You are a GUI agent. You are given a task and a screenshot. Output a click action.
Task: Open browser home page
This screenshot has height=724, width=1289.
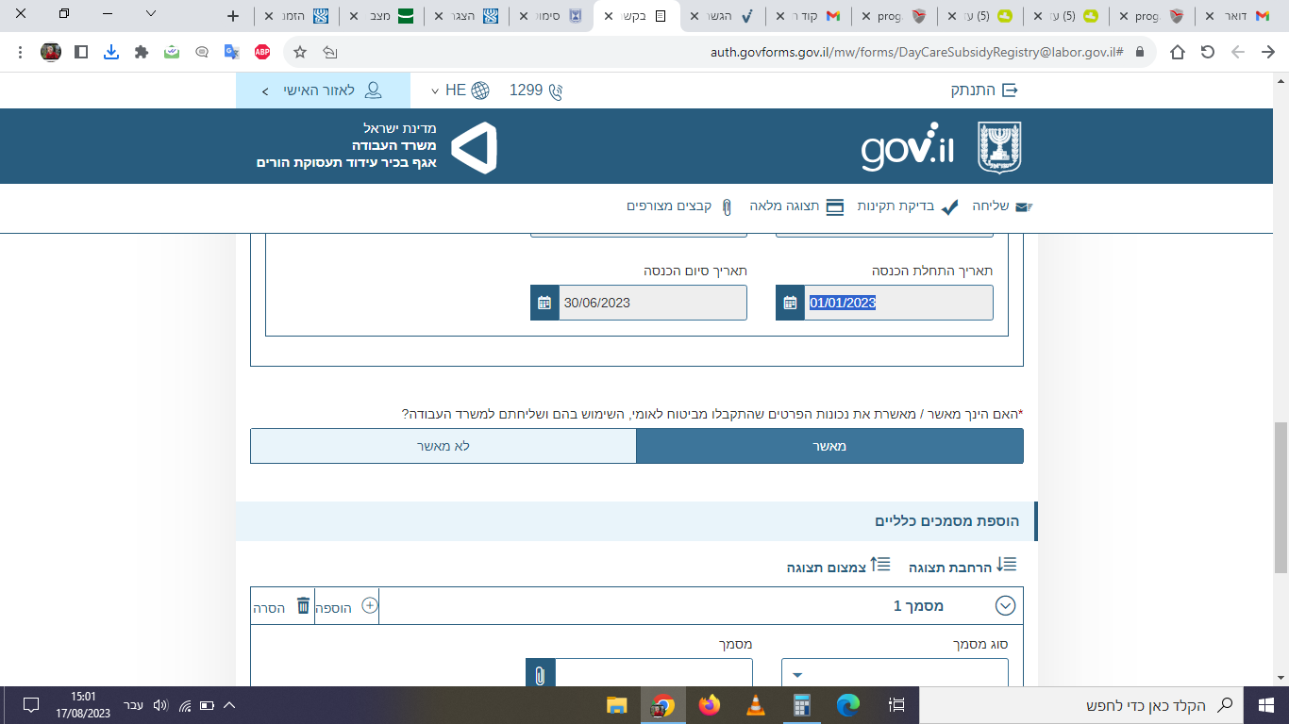tap(1177, 53)
